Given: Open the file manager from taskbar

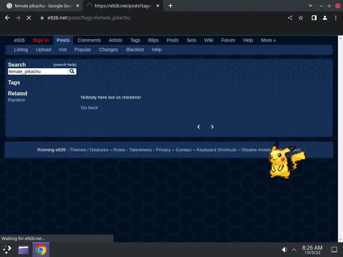Looking at the screenshot, I should 23,250.
